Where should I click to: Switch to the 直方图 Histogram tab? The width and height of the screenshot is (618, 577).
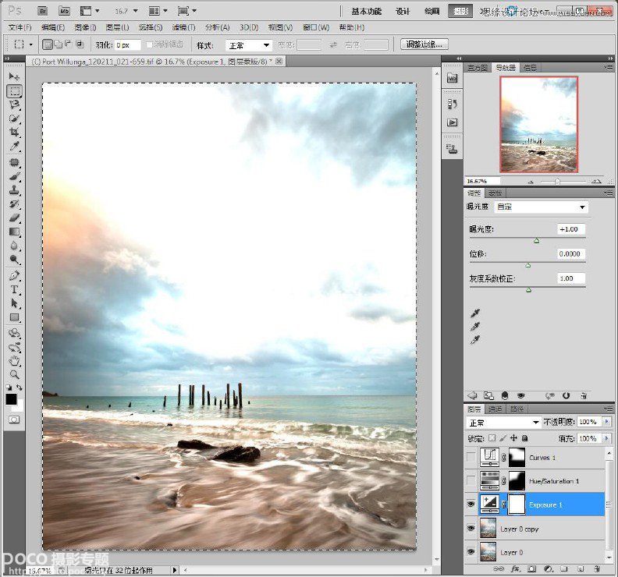tap(478, 68)
